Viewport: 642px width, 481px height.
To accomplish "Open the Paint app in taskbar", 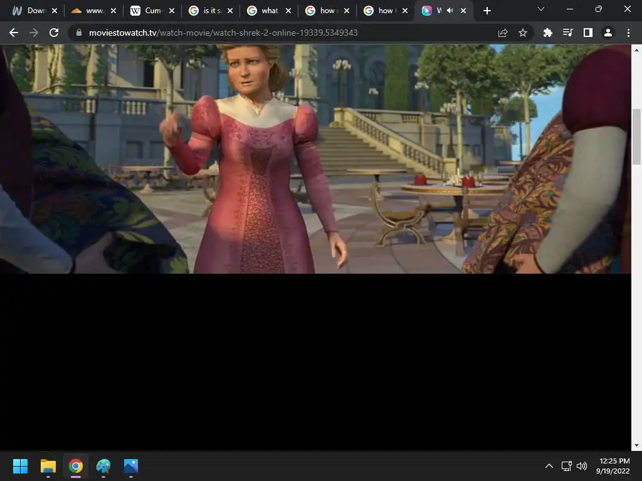I will pyautogui.click(x=103, y=466).
